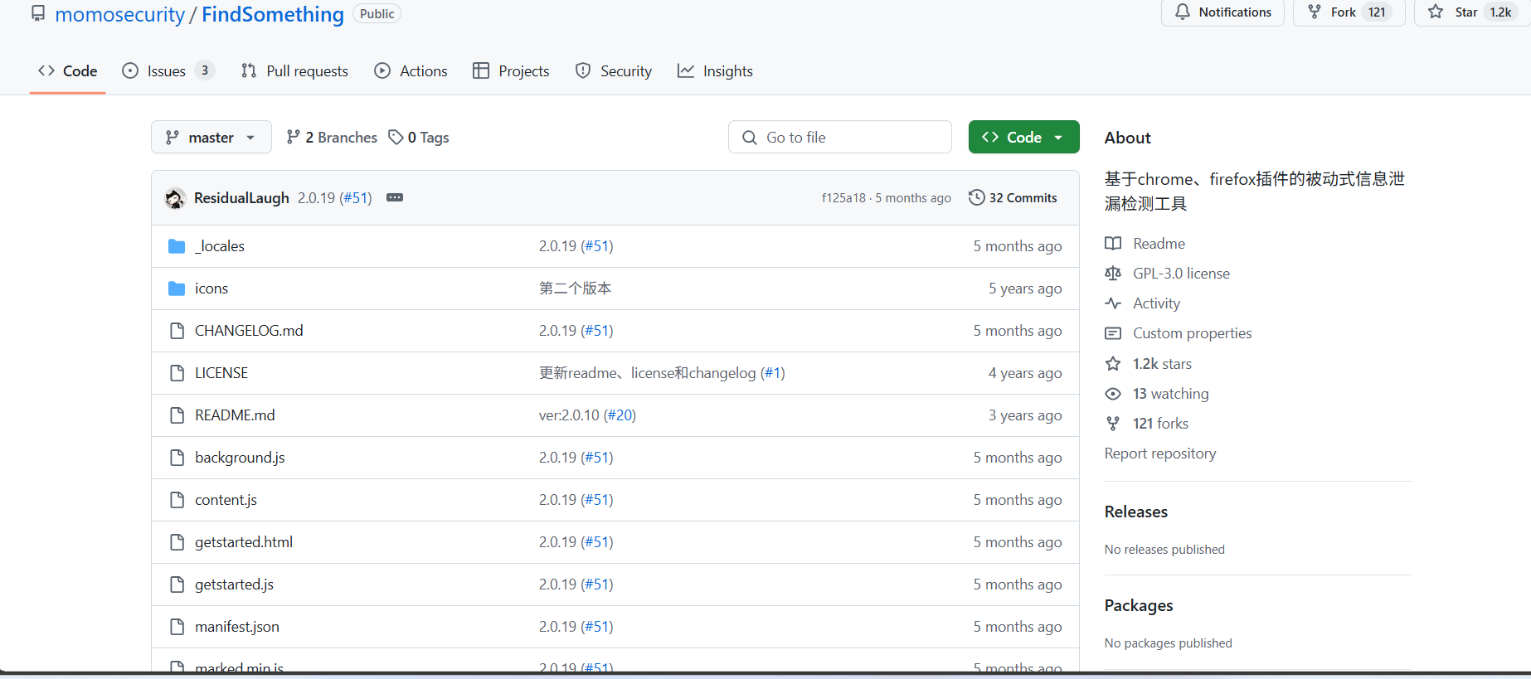This screenshot has height=679, width=1531.
Task: Click file icon beside getstarted.js
Action: 177,584
